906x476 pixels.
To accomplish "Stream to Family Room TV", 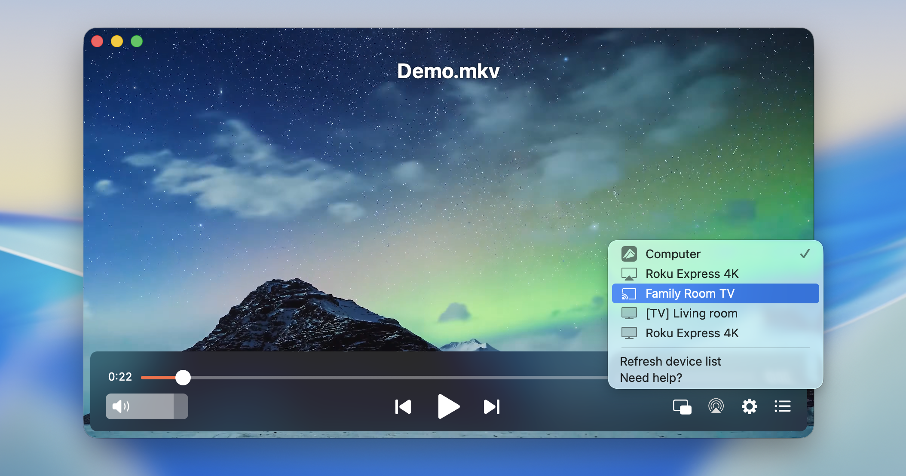I will pos(690,293).
